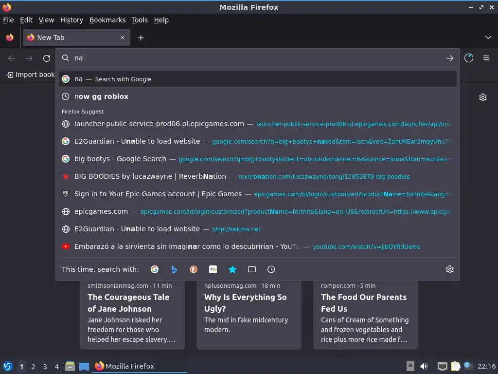
Task: Click the network monitor tray icon
Action: [443, 366]
